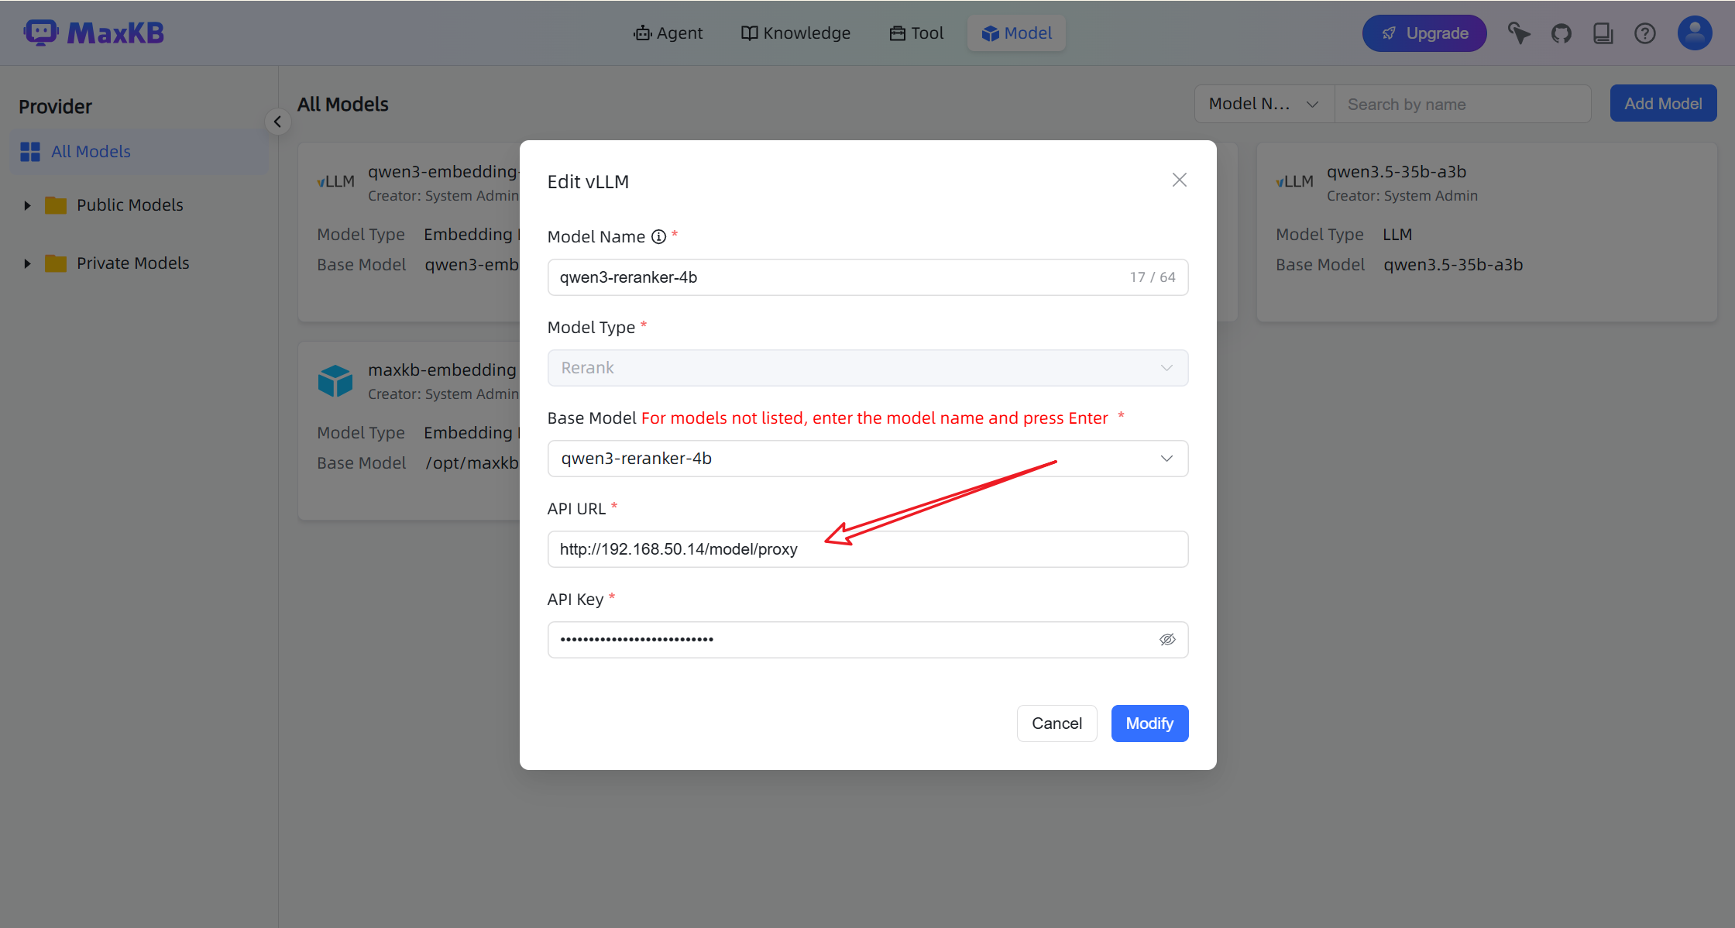Click the Modify button

pos(1149,723)
